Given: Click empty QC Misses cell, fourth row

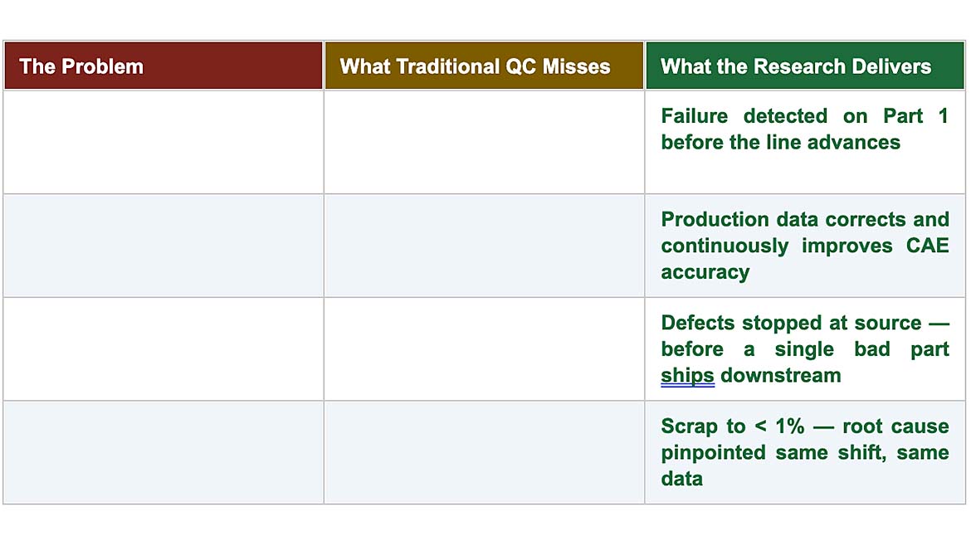Looking at the screenshot, I should [x=485, y=452].
